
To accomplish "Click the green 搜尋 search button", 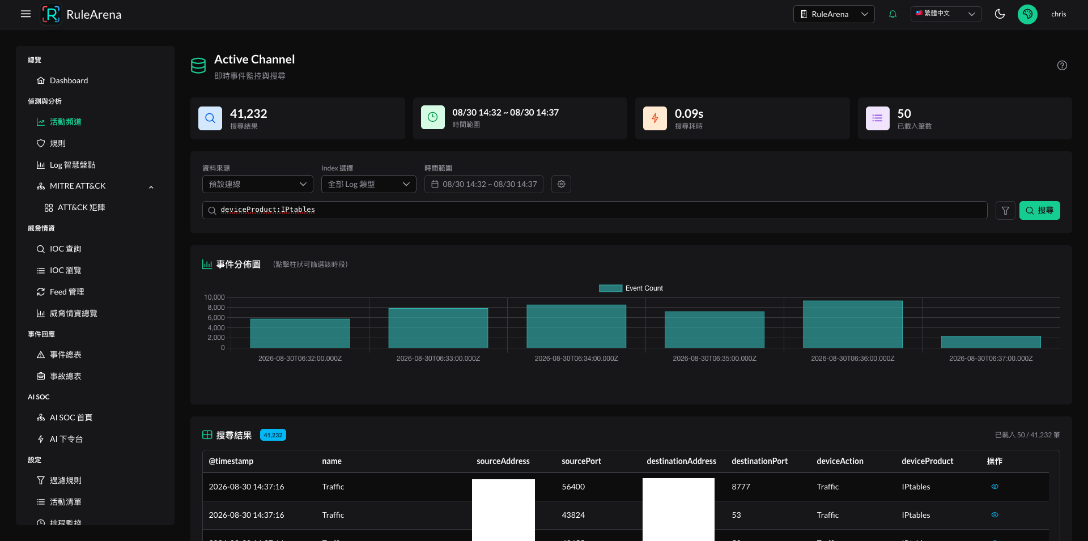I will pyautogui.click(x=1039, y=211).
